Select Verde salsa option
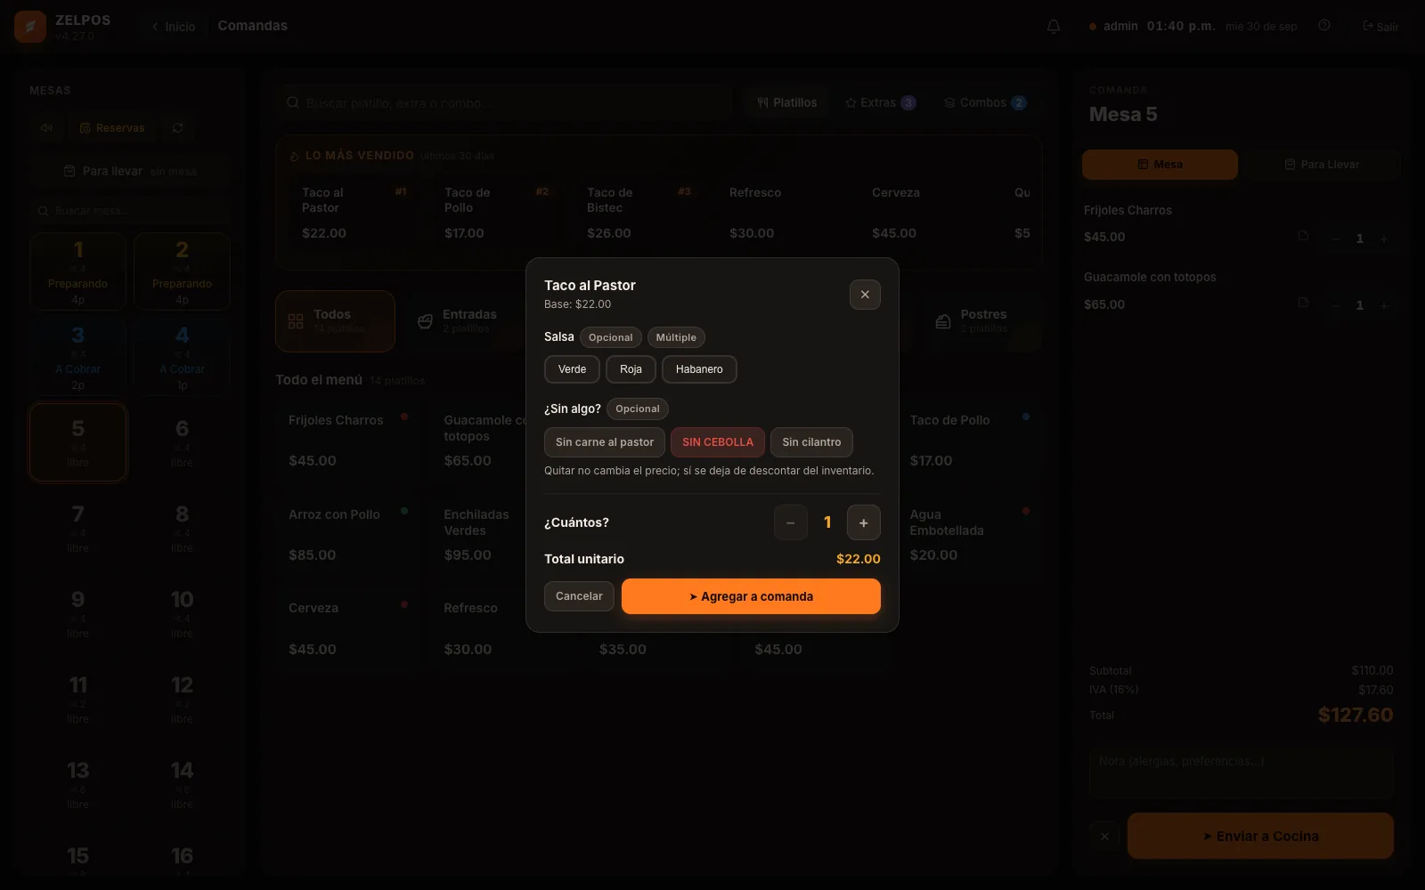1425x890 pixels. 572,369
